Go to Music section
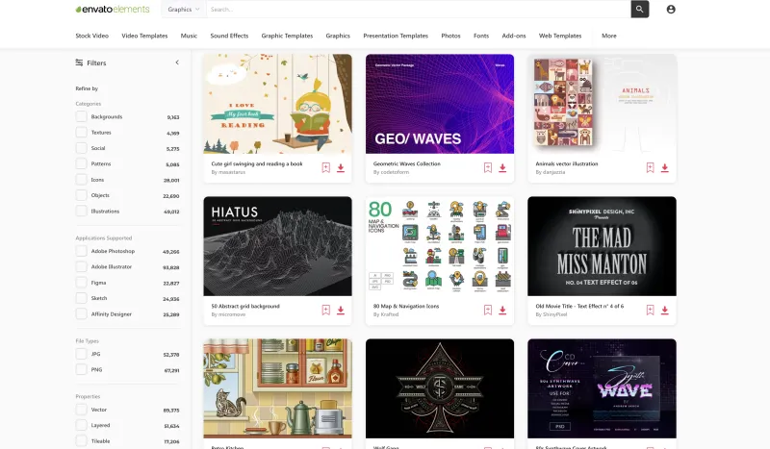770x449 pixels. click(189, 36)
